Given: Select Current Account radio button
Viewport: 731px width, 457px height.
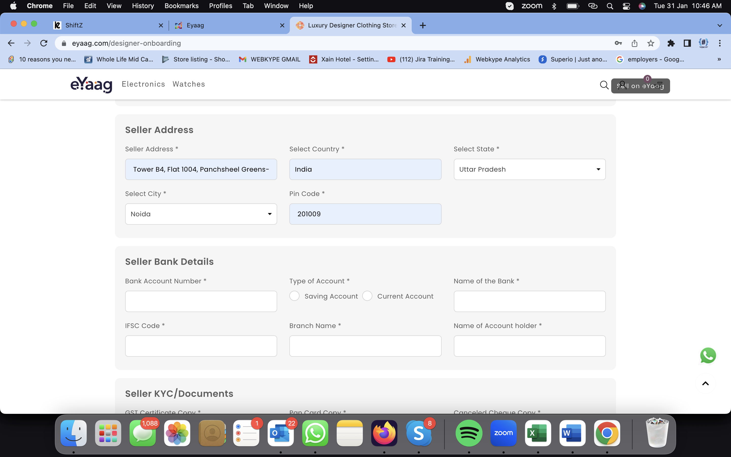Looking at the screenshot, I should click(367, 296).
